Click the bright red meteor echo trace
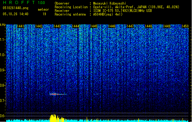The width and height of the screenshot is (192, 122). (58, 94)
